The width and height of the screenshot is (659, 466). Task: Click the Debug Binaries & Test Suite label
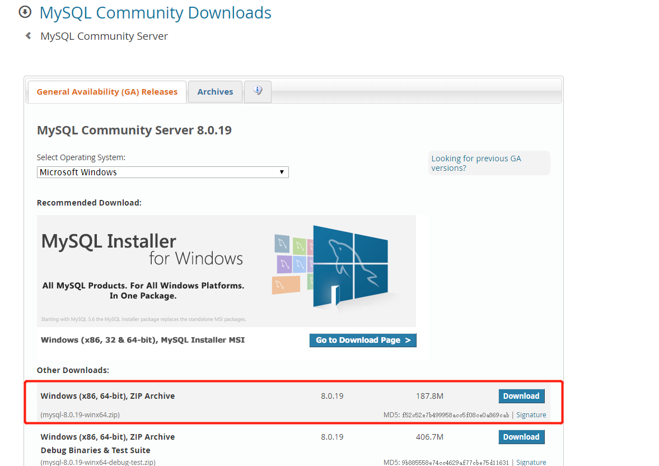tap(95, 450)
